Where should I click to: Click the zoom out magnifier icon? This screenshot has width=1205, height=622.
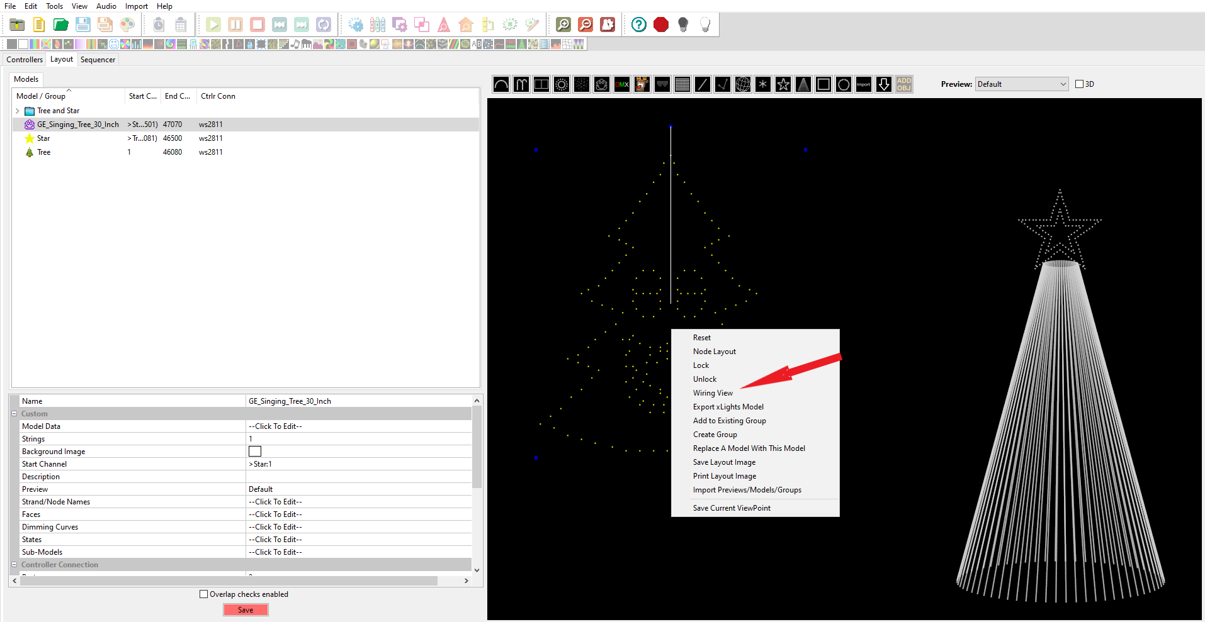click(x=586, y=25)
